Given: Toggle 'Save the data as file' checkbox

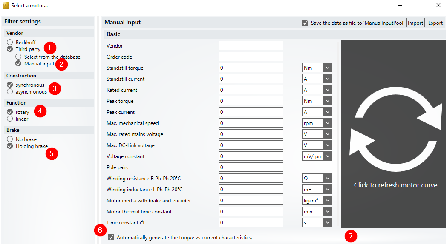Looking at the screenshot, I should [x=305, y=23].
